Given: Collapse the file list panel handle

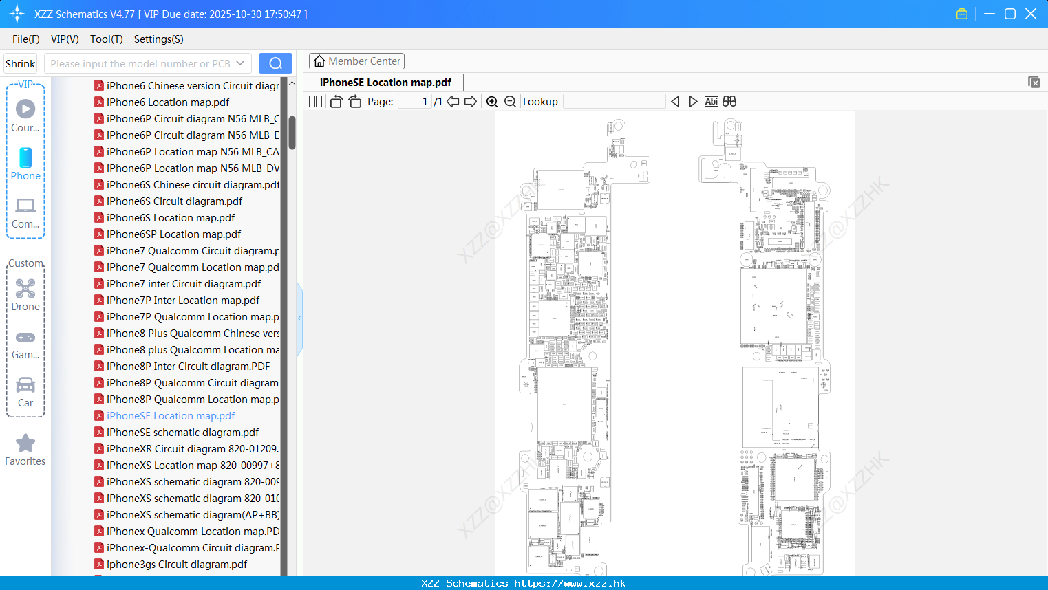Looking at the screenshot, I should tap(299, 318).
